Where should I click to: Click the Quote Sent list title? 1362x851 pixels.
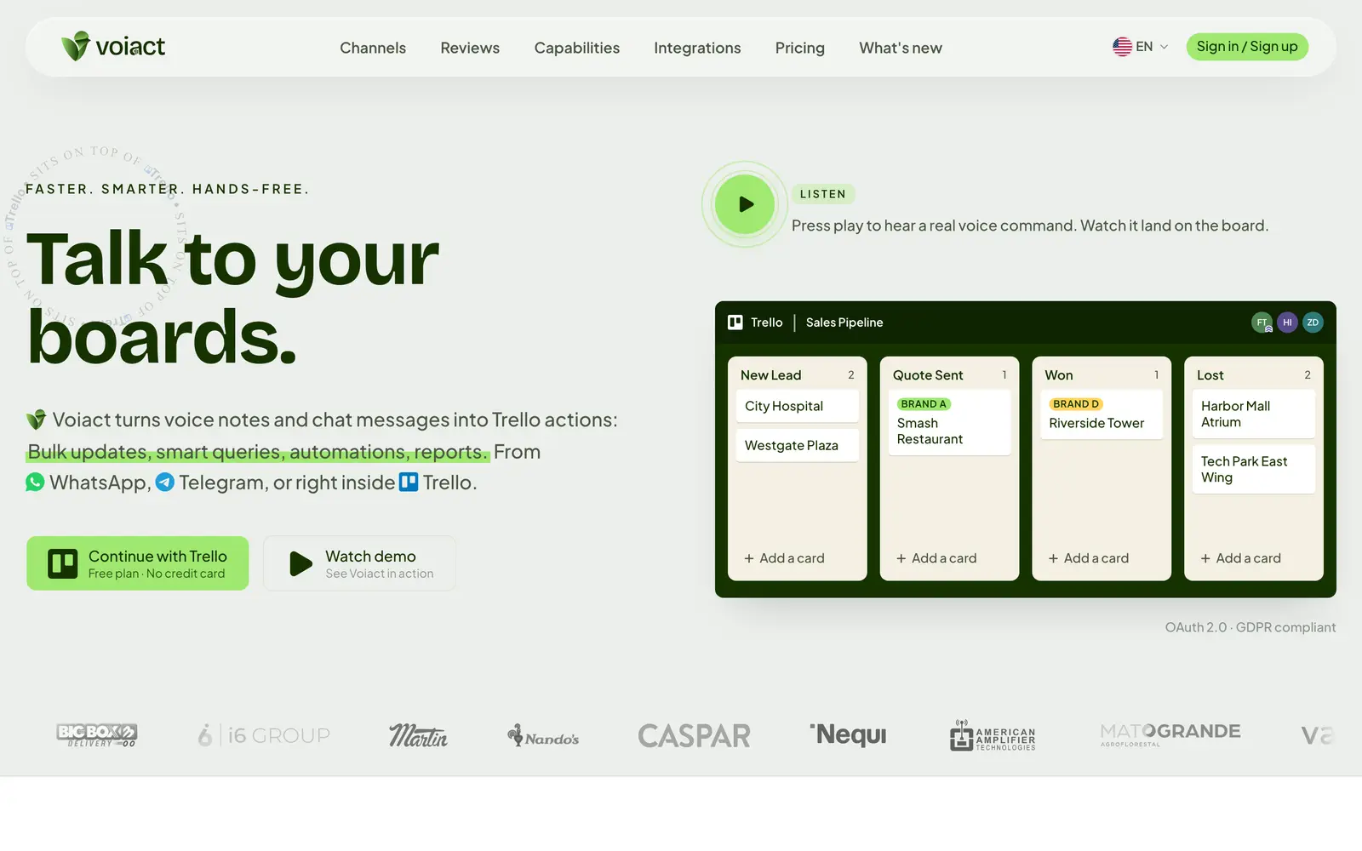coord(928,375)
